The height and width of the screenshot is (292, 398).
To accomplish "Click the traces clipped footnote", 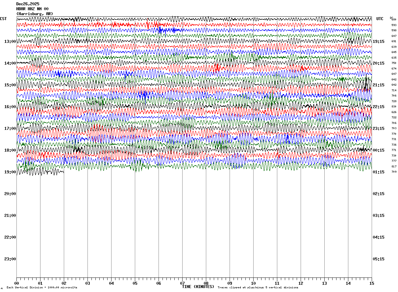I will coord(258,288).
